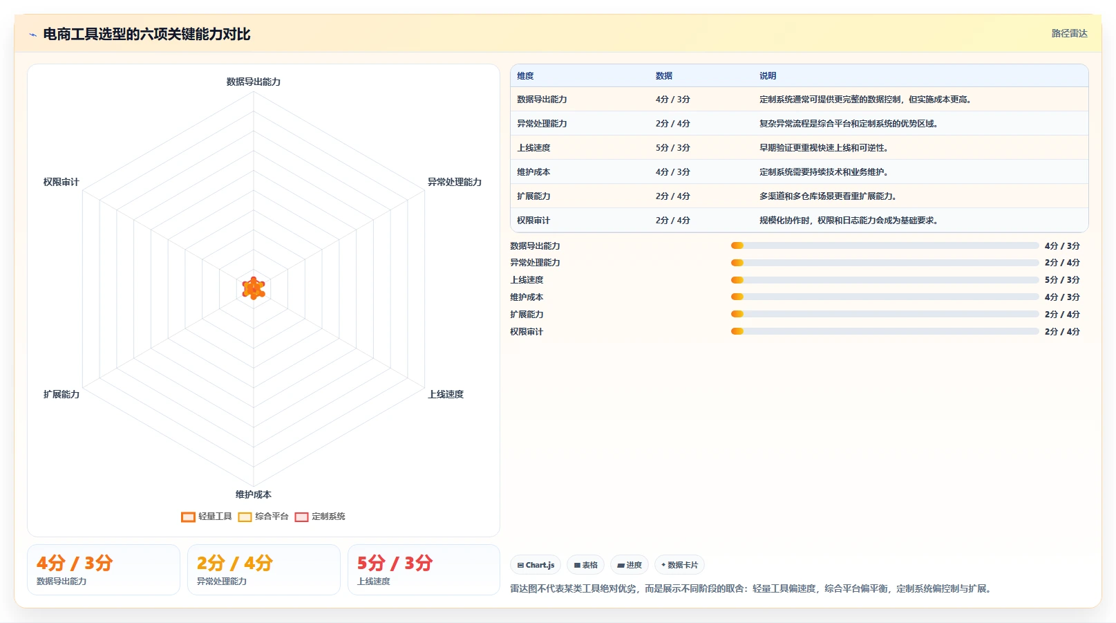
Task: Click the 上线速度 progress bar
Action: coord(885,280)
